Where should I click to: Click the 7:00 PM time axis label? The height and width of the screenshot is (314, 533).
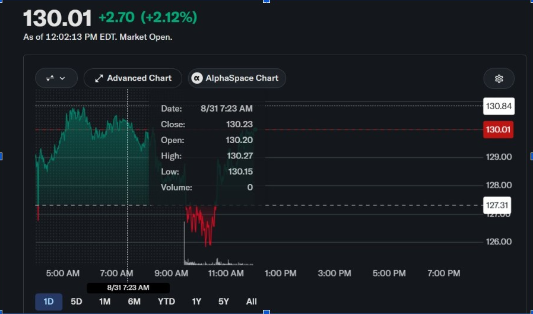(x=444, y=273)
